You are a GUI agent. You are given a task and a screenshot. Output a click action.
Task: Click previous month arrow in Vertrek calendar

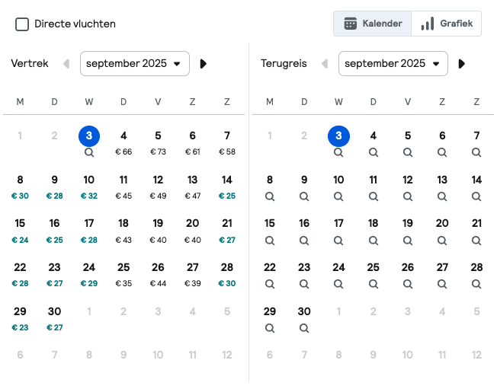66,64
